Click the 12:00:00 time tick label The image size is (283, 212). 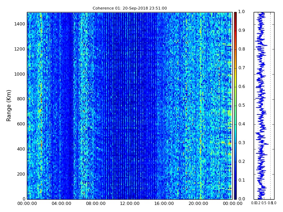pos(130,204)
